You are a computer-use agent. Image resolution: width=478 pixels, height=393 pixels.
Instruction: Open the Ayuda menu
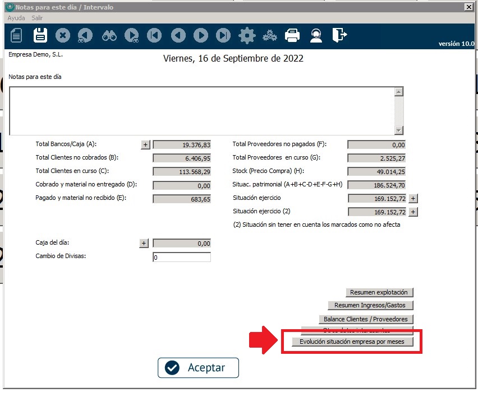(16, 18)
